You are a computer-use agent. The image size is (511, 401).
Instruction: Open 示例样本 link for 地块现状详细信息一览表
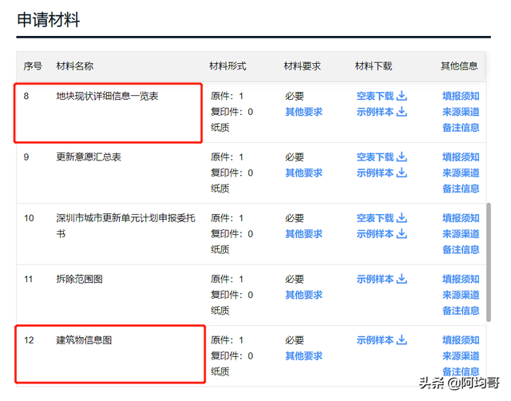click(x=375, y=112)
